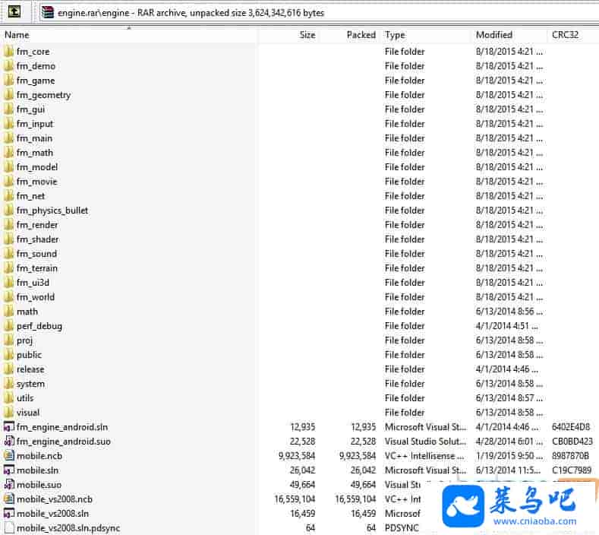
Task: Select the fm_render folder icon
Action: (x=8, y=224)
